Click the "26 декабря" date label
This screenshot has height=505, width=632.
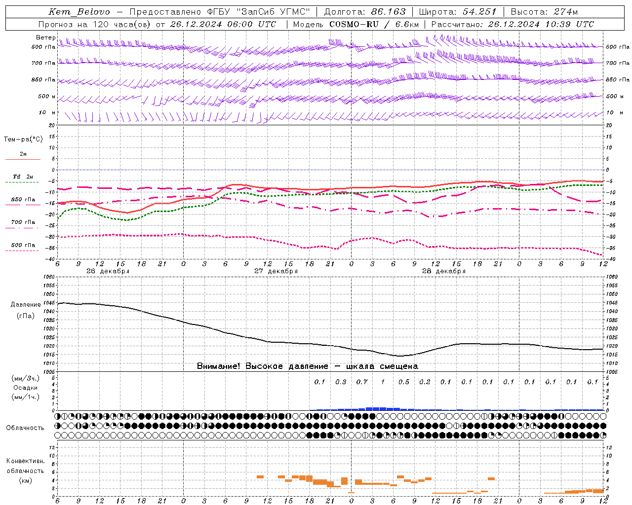(x=108, y=271)
